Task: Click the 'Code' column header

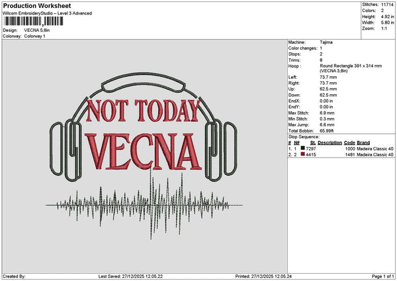Action: (x=349, y=142)
